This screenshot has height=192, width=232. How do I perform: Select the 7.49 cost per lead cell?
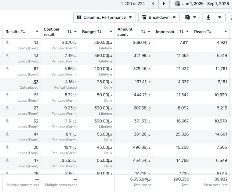click(60, 58)
